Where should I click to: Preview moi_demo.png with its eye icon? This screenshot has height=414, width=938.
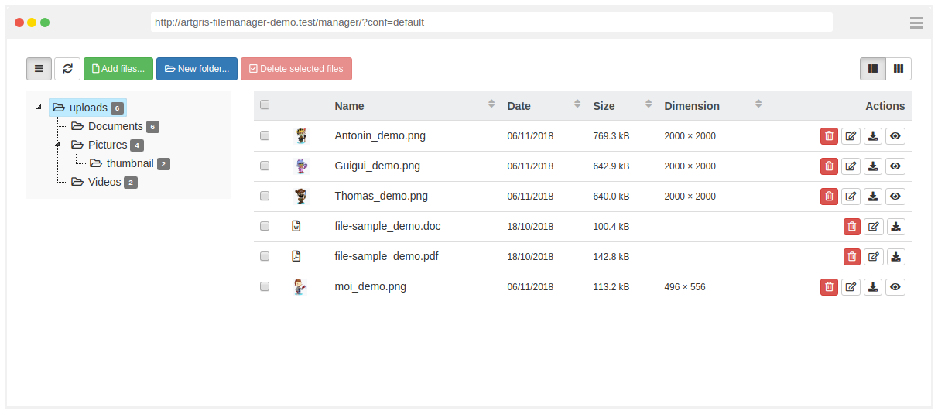[895, 287]
